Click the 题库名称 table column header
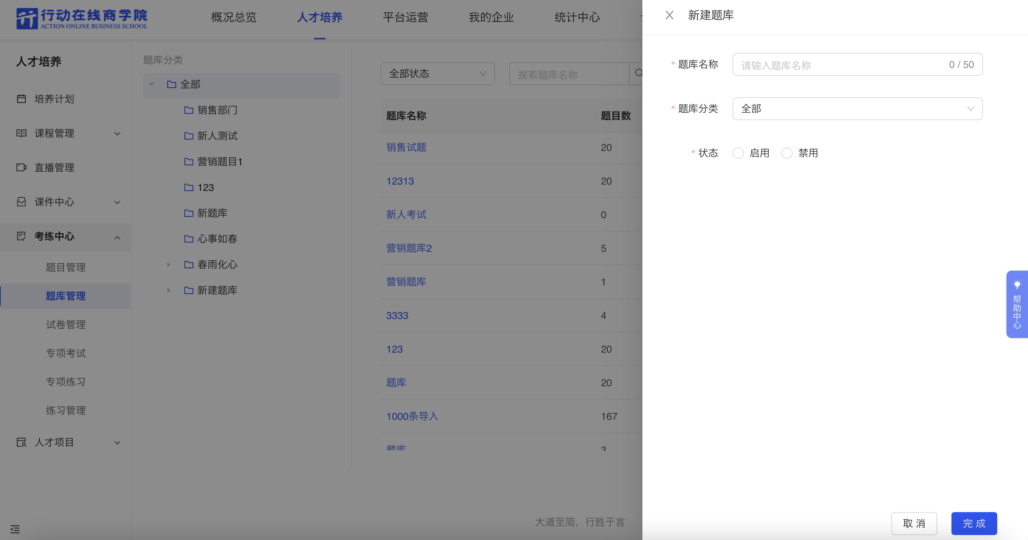Screen dimensions: 1028x540 pyautogui.click(x=406, y=116)
